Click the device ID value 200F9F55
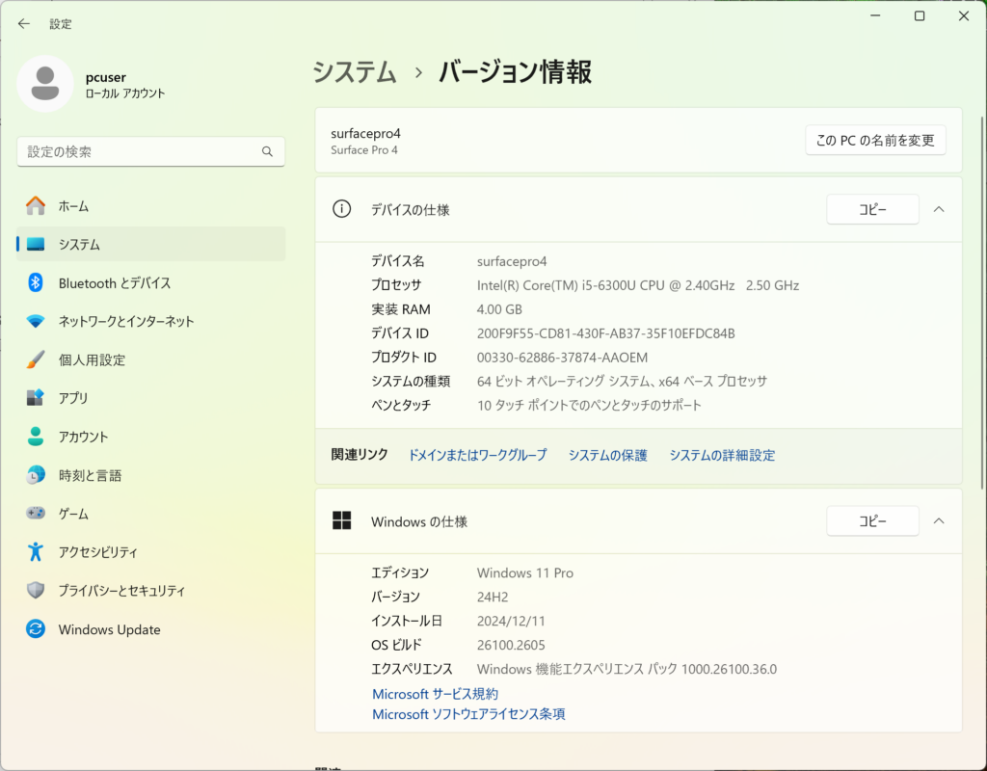Viewport: 987px width, 771px height. tap(605, 332)
